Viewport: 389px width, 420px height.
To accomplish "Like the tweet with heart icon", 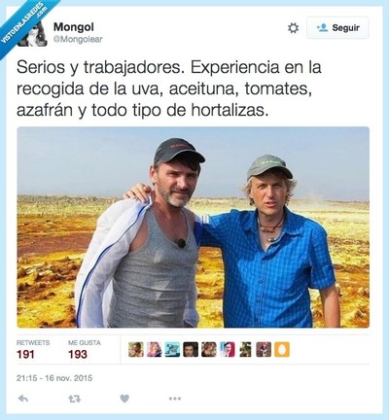I will click(124, 399).
